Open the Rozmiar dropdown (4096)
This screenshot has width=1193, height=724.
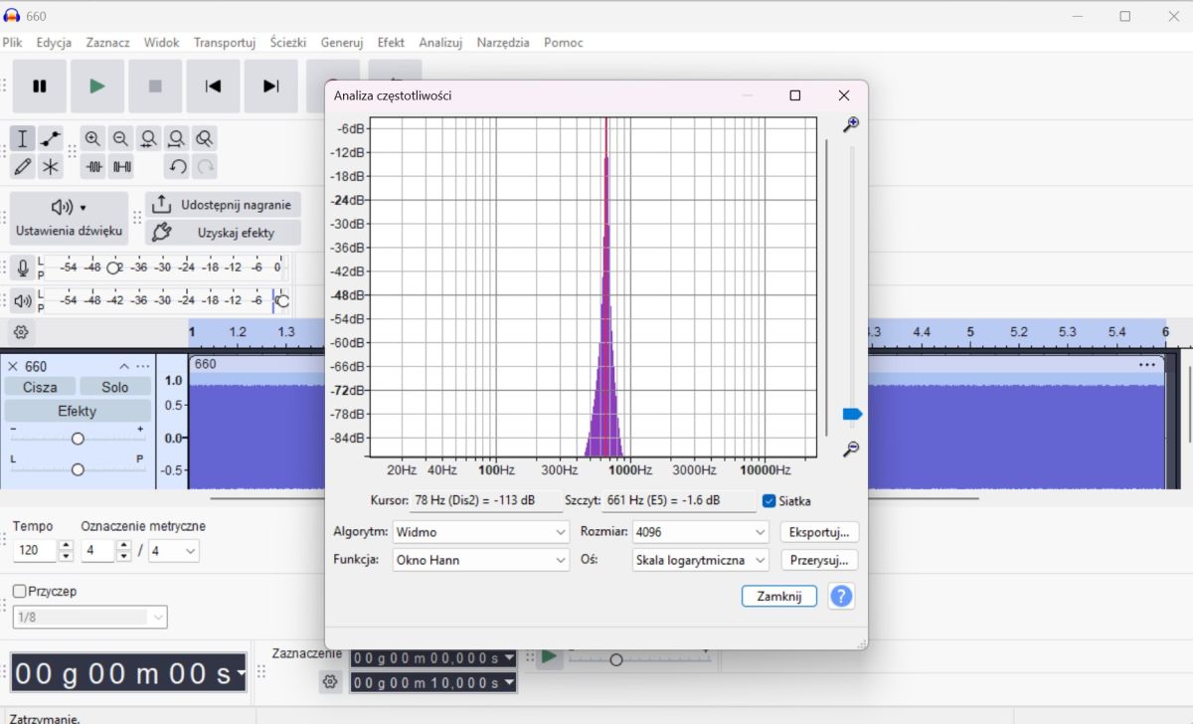(701, 532)
